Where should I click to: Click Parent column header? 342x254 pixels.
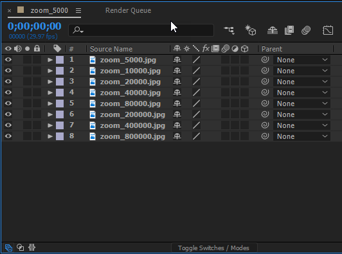pos(272,49)
